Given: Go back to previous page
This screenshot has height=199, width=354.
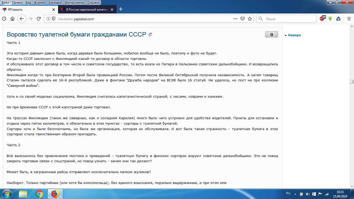Looking at the screenshot, I should coord(22,19).
